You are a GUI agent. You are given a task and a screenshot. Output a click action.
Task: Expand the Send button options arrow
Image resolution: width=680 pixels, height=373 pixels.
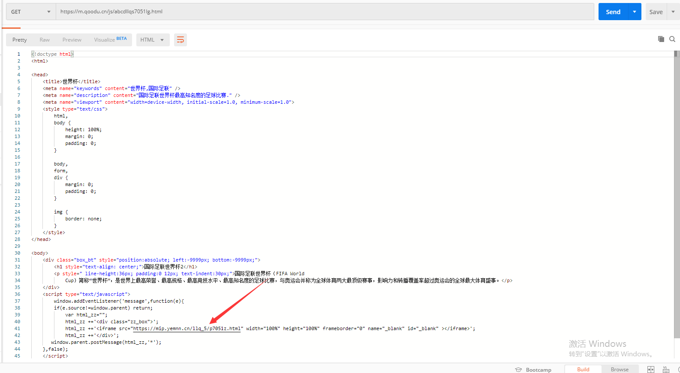635,12
